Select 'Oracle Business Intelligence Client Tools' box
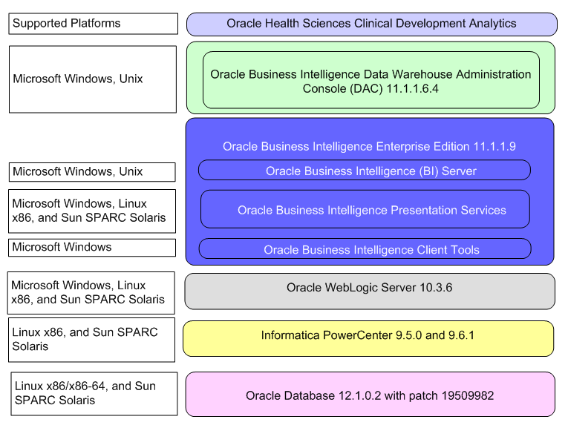This screenshot has width=568, height=425. pos(365,248)
